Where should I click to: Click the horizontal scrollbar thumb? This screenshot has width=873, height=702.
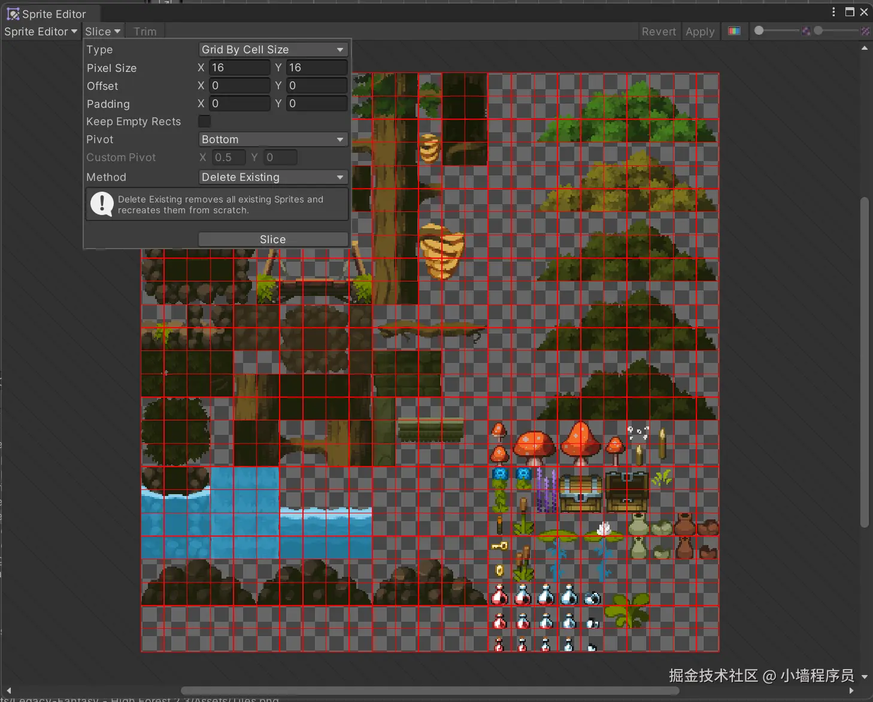coord(430,691)
